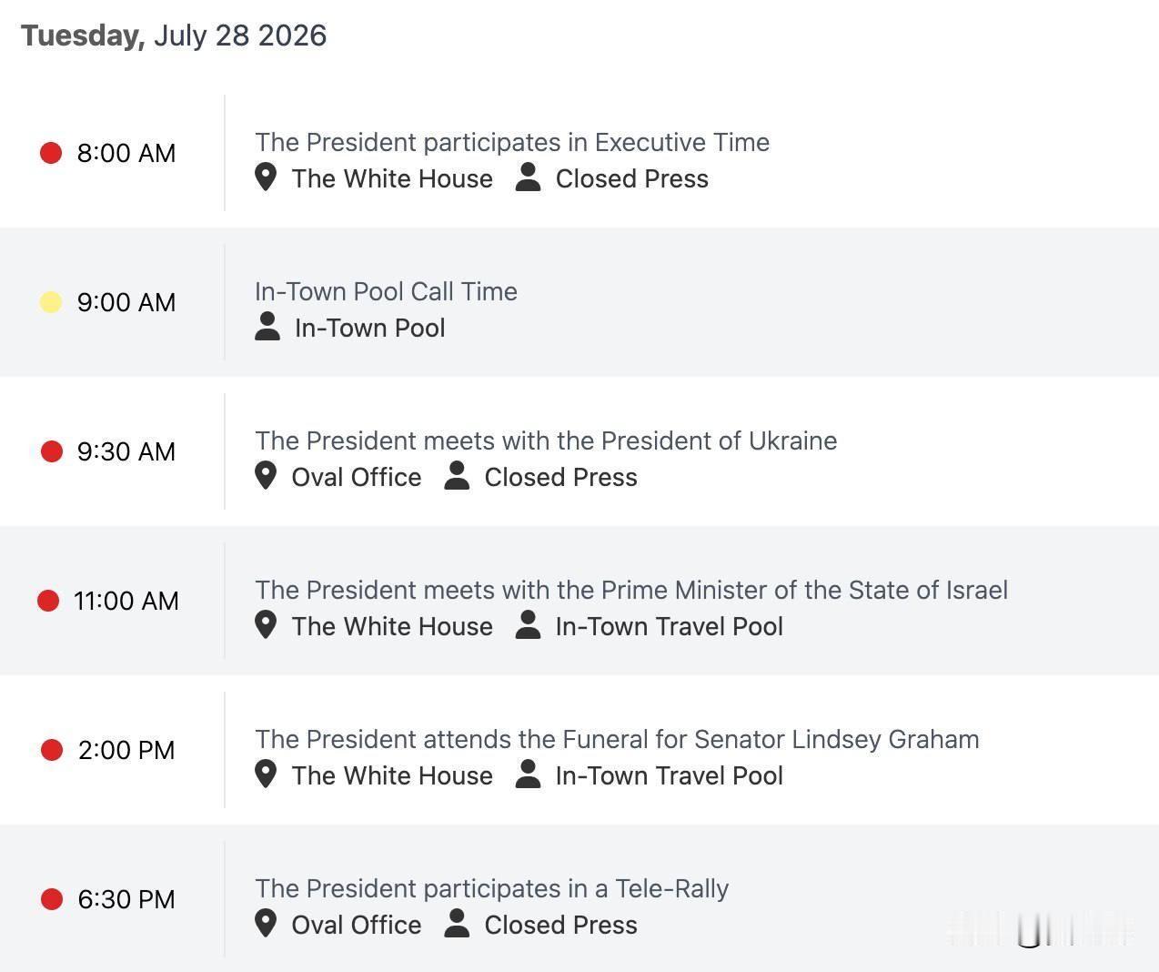Viewport: 1159px width, 972px height.
Task: Click the location pin in the Israel meeting row
Action: tap(266, 625)
